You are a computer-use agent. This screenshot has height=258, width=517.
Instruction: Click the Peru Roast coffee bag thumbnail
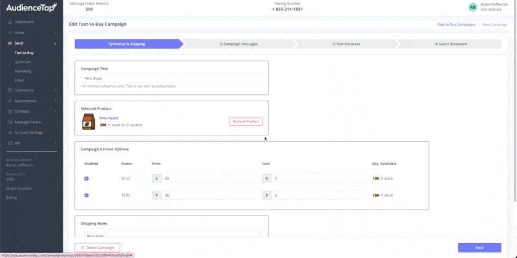point(88,122)
